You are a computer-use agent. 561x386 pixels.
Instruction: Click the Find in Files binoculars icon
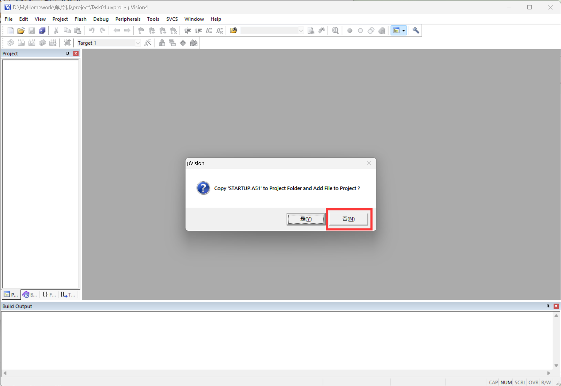tap(233, 30)
